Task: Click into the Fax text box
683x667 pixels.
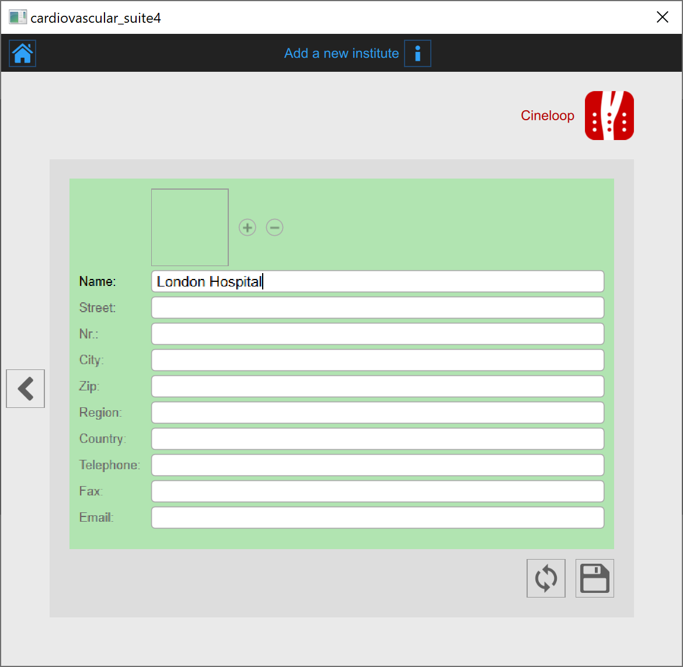Action: (x=377, y=491)
